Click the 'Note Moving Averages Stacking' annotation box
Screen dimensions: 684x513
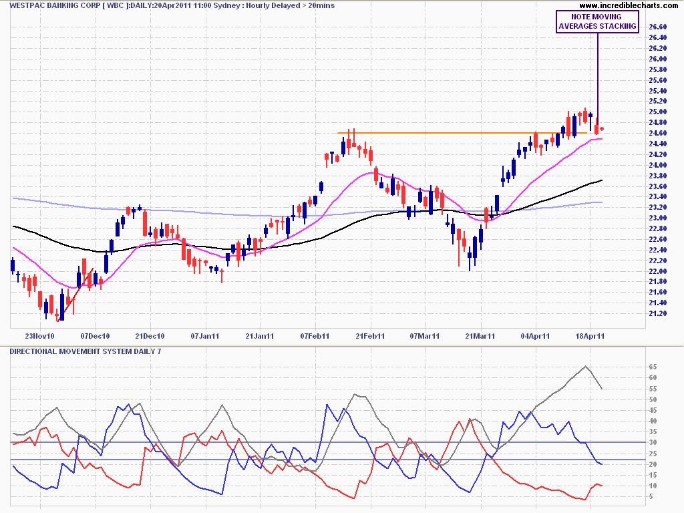coord(596,21)
